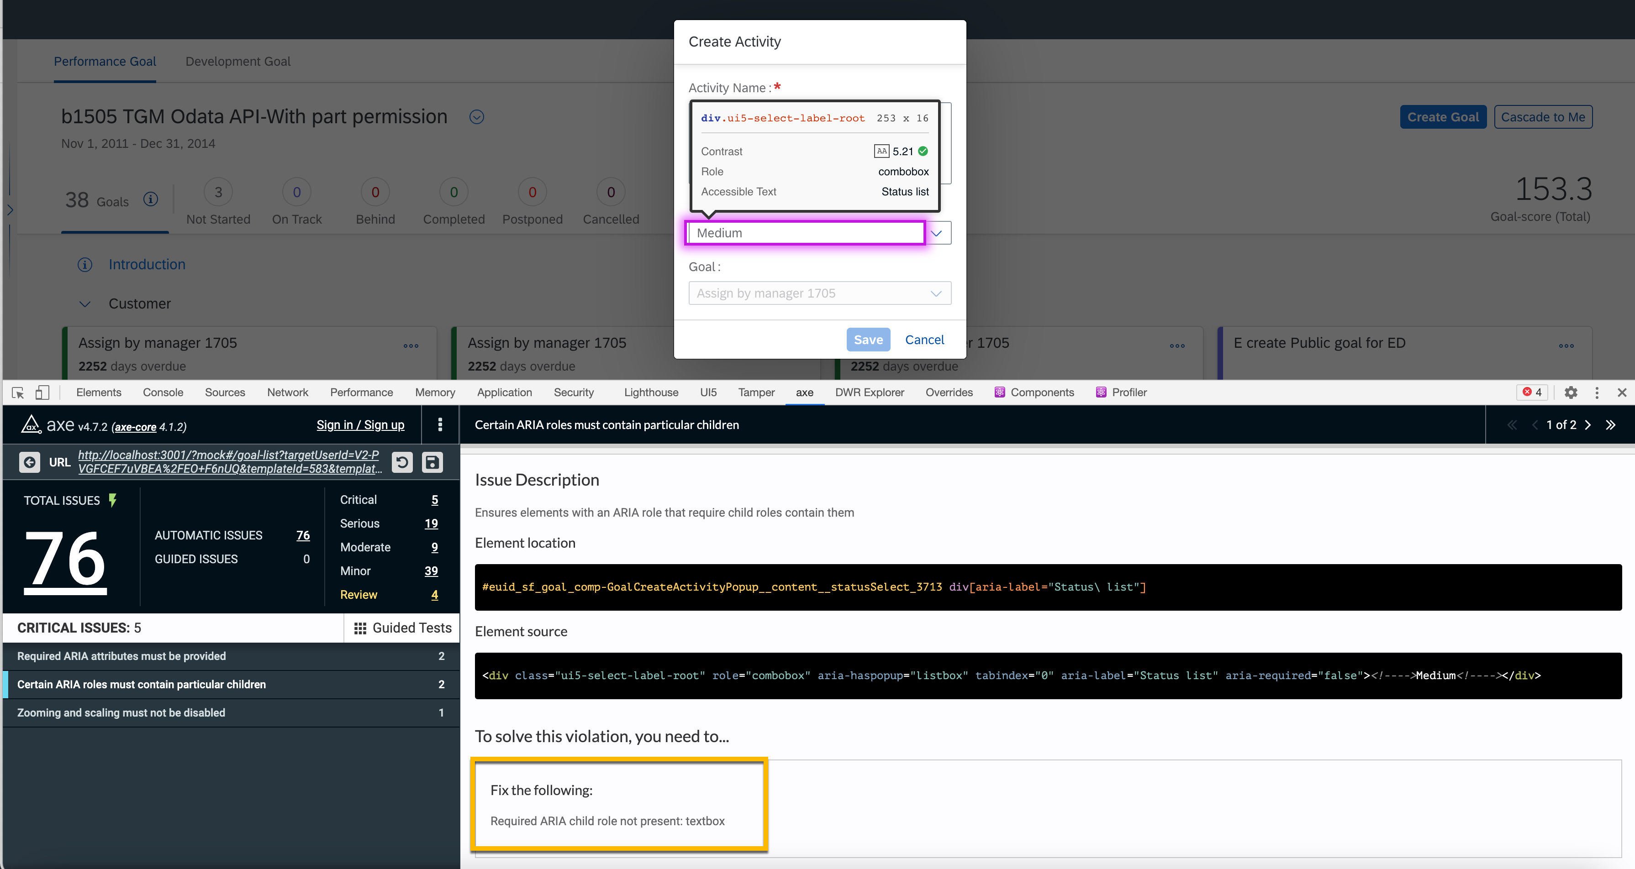Switch to the Lighthouse panel
The width and height of the screenshot is (1635, 869).
coord(650,392)
